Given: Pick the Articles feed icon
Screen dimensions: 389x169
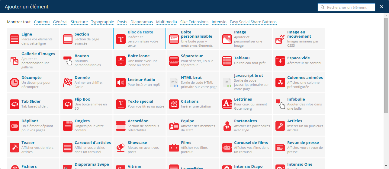Looking at the screenshot, I should coord(280,126).
